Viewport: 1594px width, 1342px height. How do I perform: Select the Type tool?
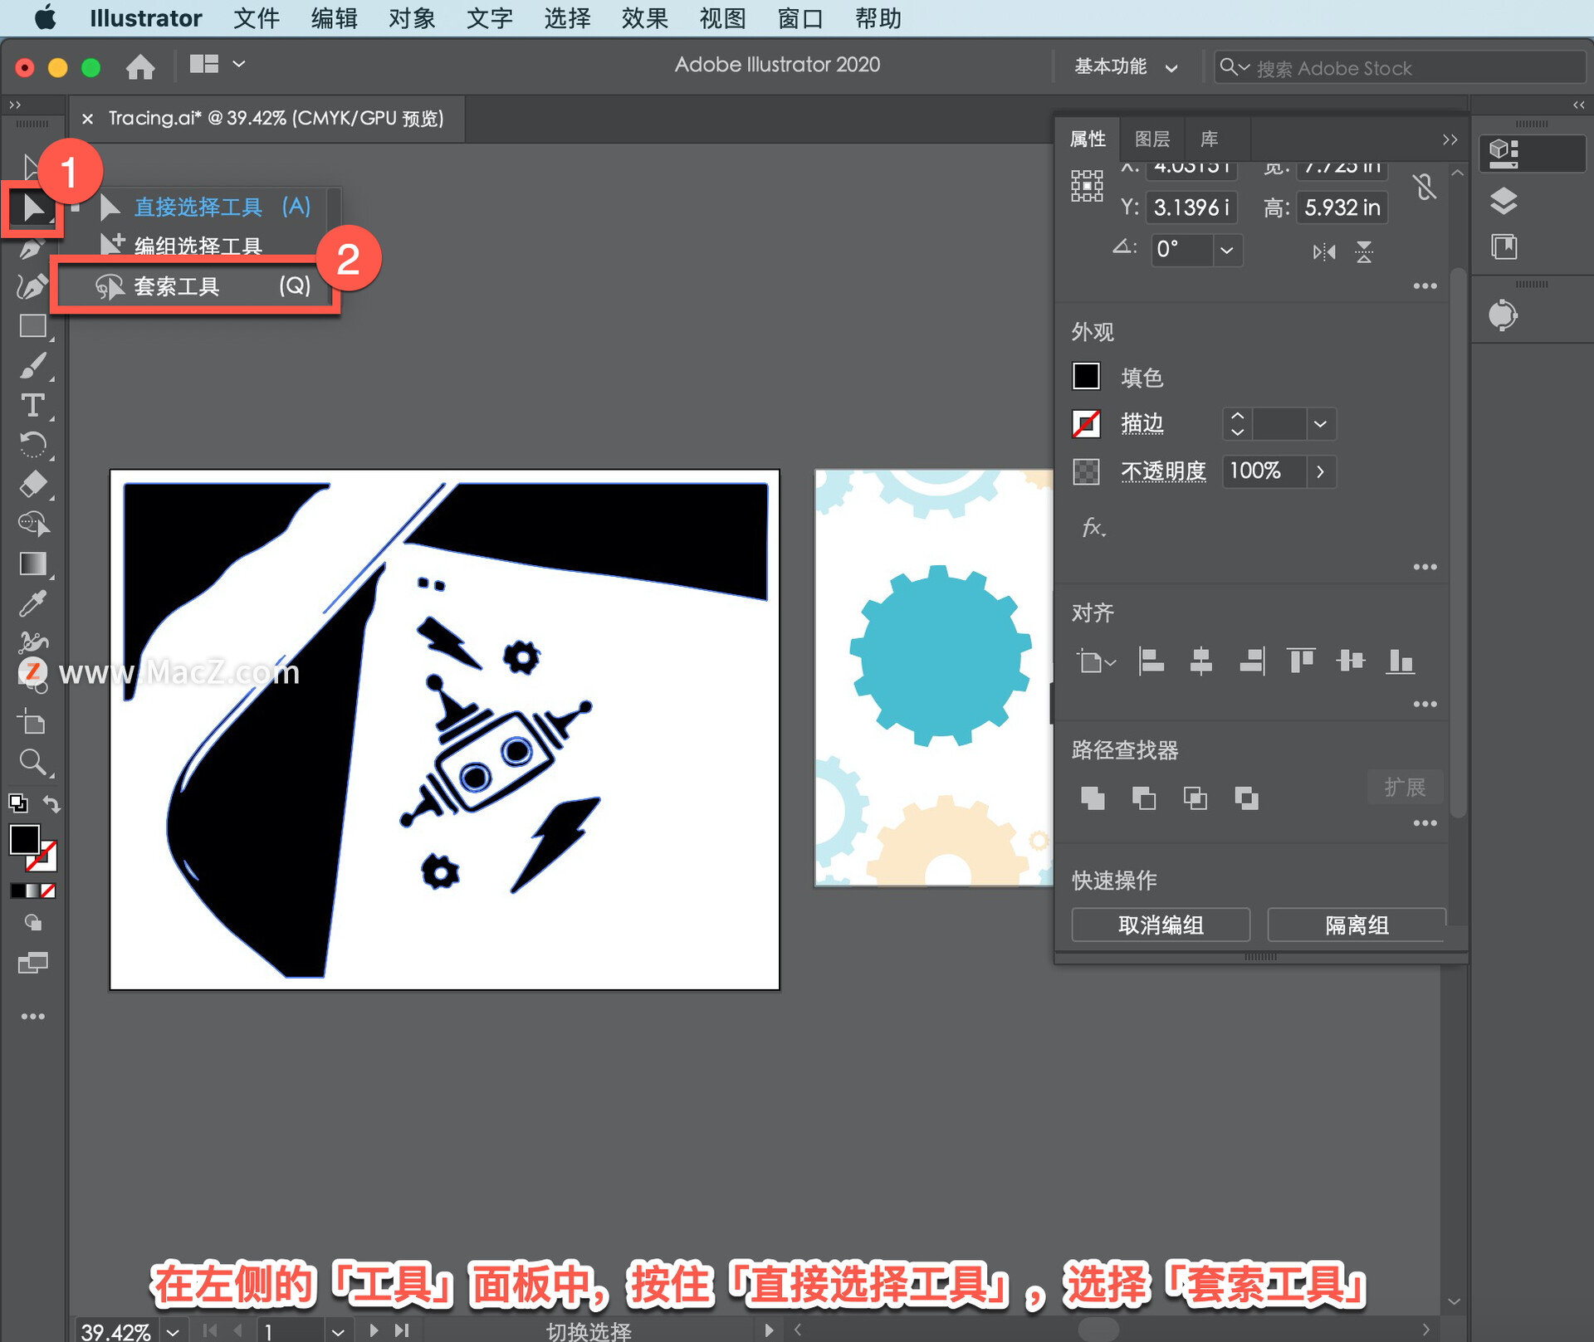tap(32, 406)
